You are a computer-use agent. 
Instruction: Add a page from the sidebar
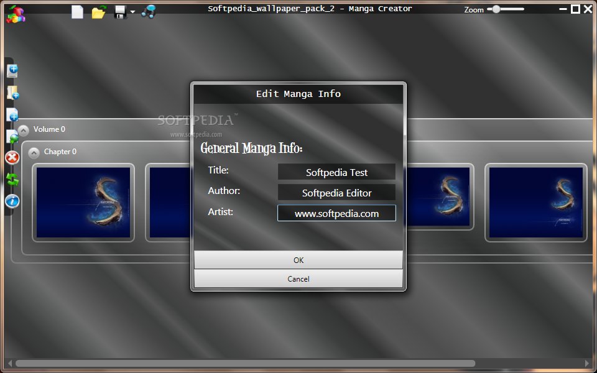[12, 114]
